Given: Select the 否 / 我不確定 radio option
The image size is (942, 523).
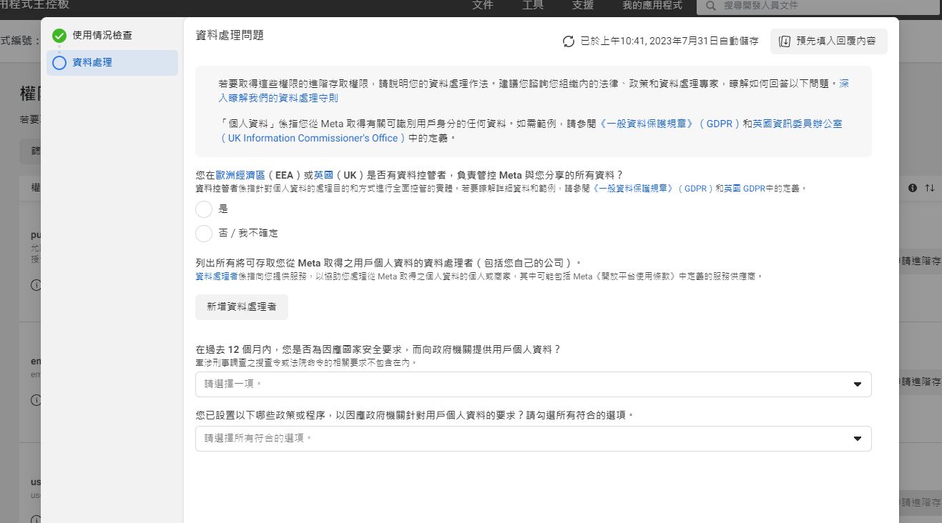Looking at the screenshot, I should tap(204, 234).
